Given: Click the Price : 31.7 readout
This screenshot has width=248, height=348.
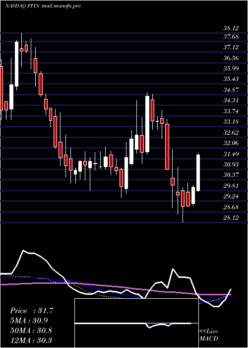Looking at the screenshot, I should tap(32, 311).
